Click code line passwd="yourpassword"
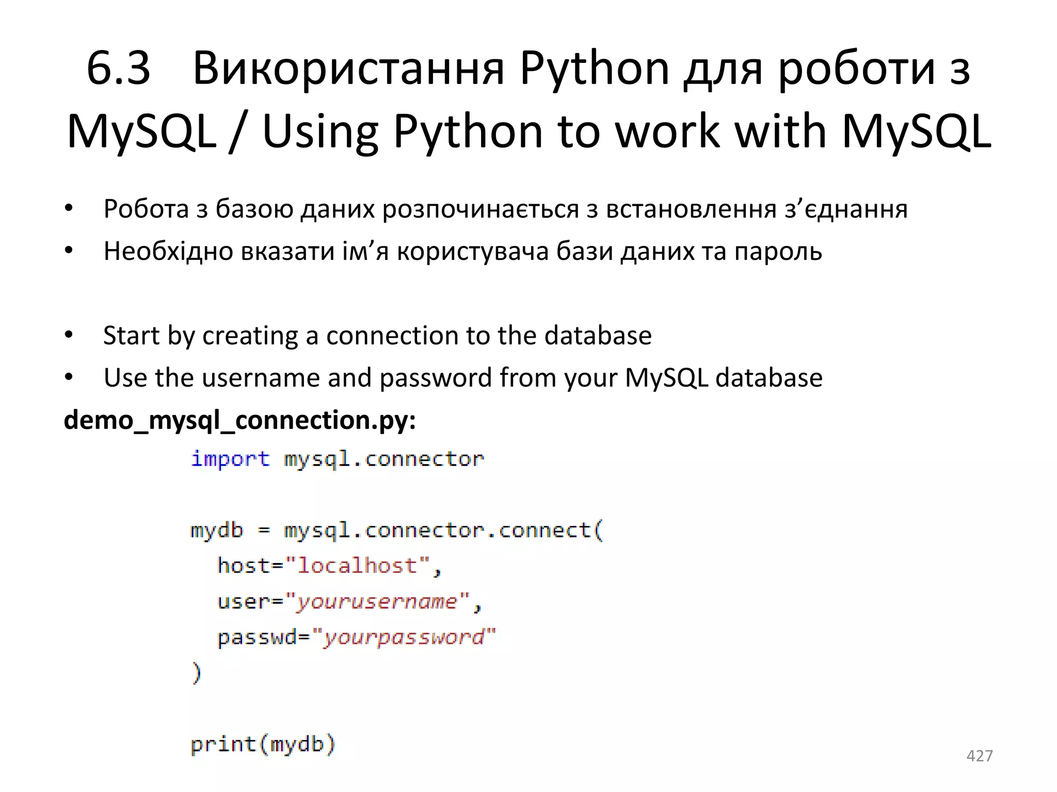The height and width of the screenshot is (792, 1057). (x=356, y=637)
